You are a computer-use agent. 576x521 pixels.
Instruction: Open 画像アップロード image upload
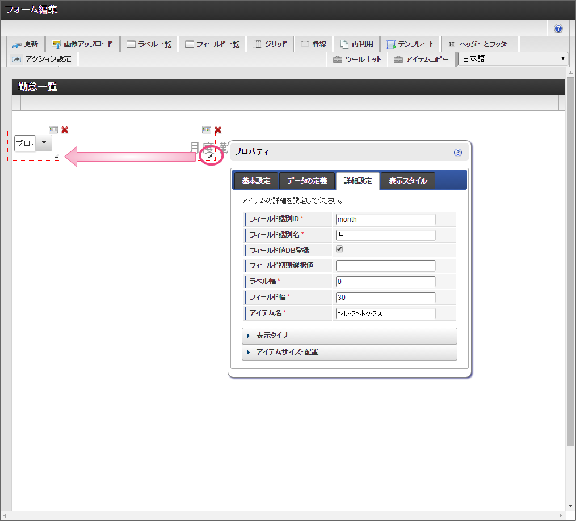[x=82, y=44]
